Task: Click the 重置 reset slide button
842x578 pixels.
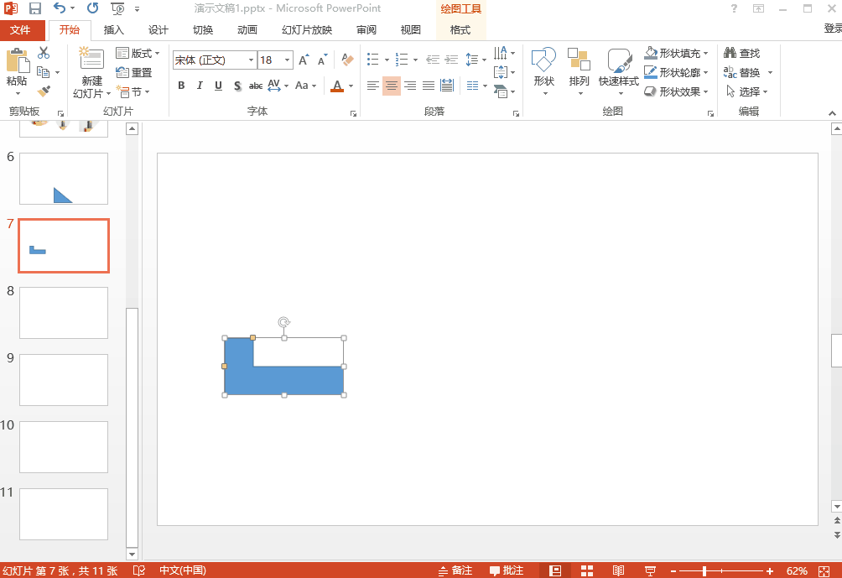Action: 134,72
